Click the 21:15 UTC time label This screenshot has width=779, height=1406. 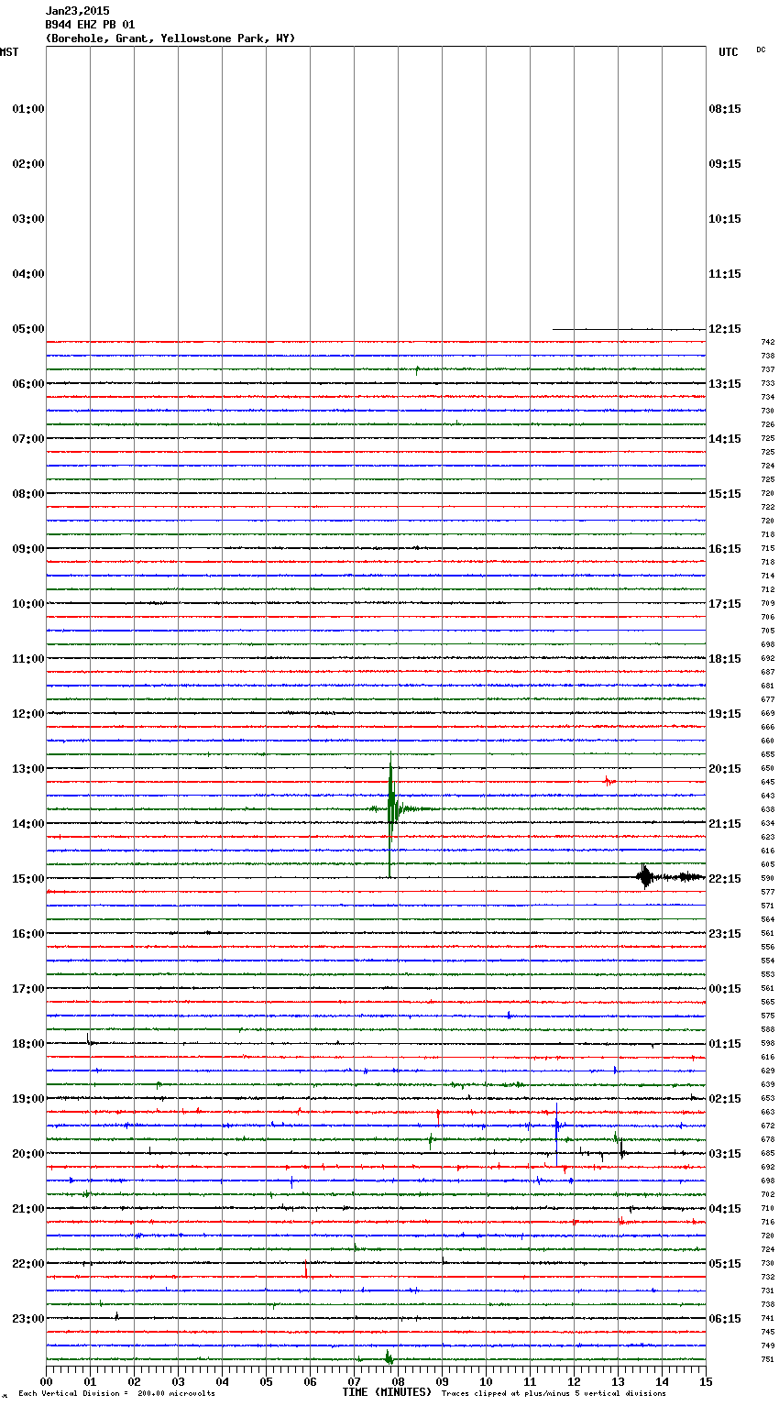[725, 824]
